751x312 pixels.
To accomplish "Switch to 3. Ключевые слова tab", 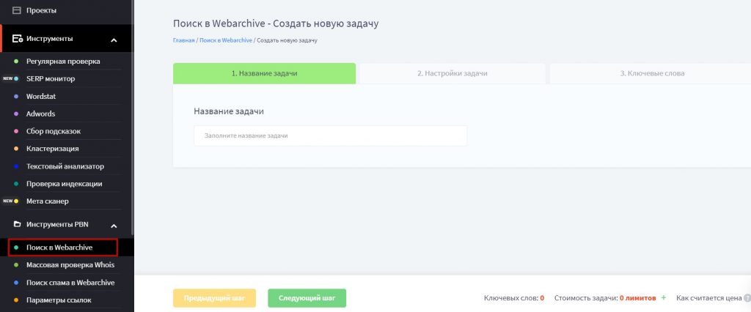I will coord(652,73).
